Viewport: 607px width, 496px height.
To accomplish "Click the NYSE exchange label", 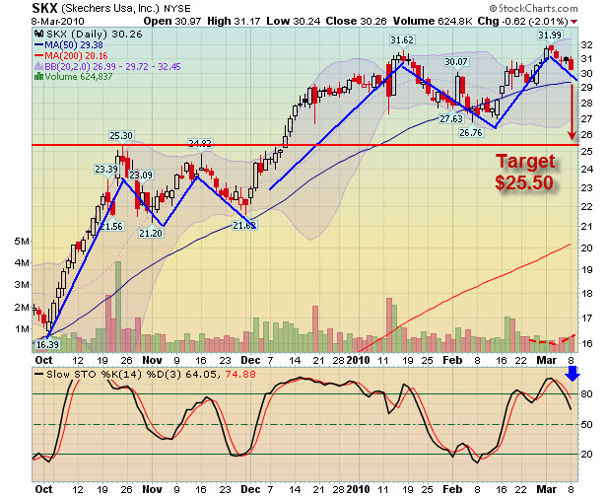I will point(177,8).
